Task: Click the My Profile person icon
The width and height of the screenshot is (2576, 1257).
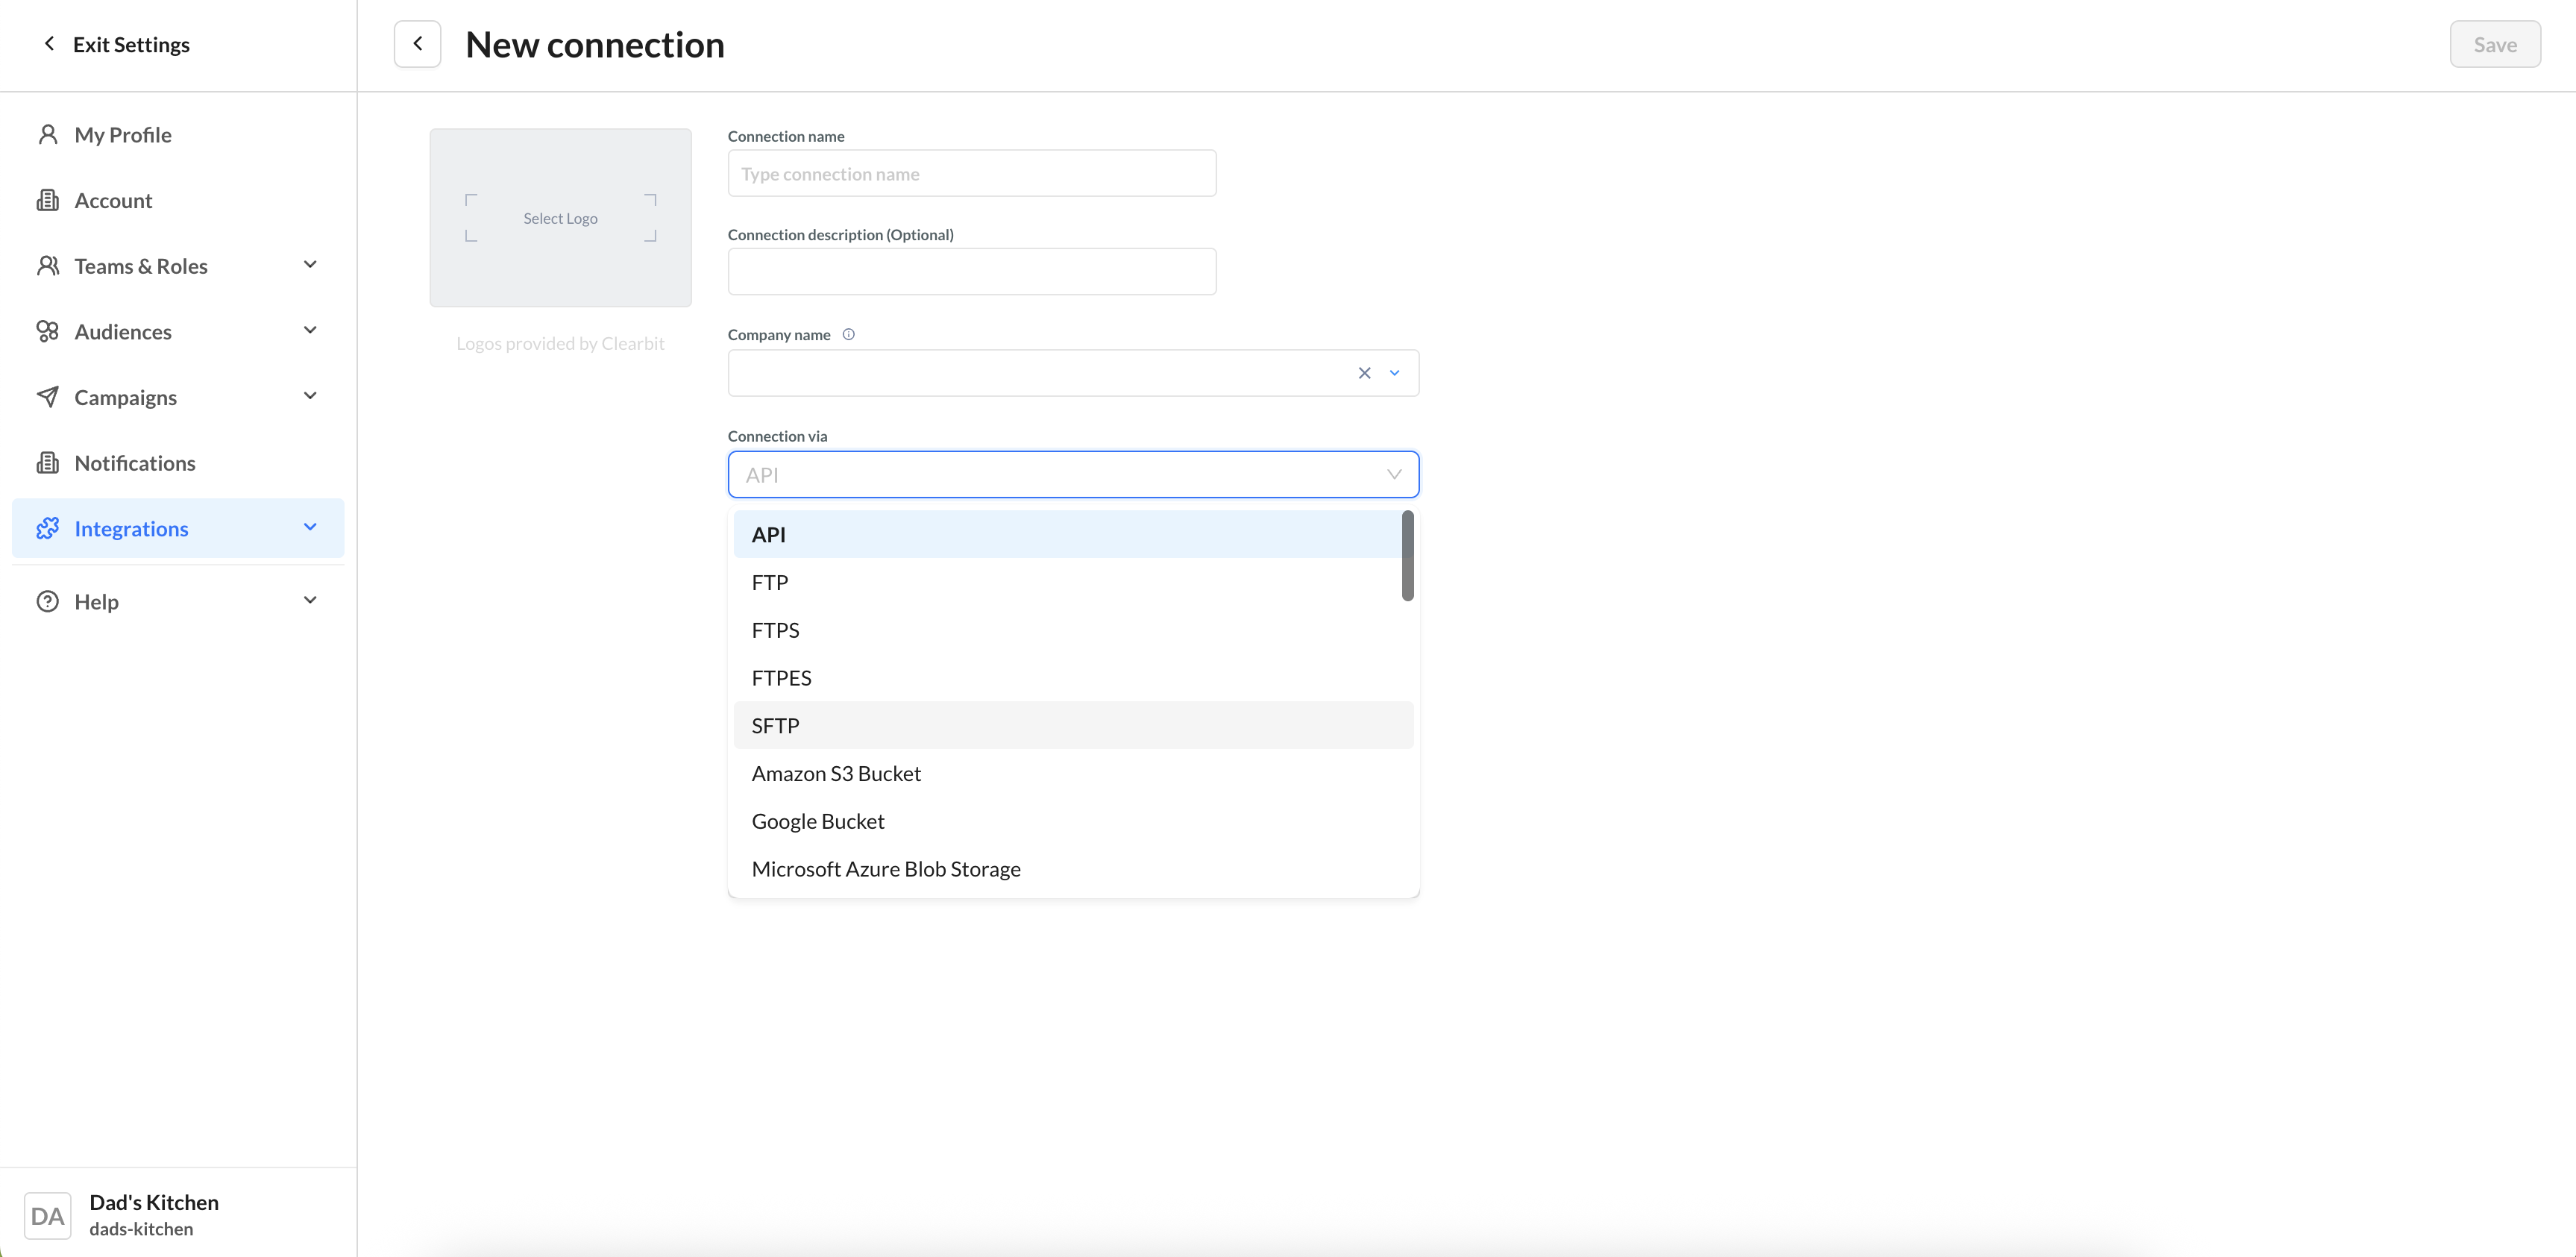Action: [x=47, y=134]
